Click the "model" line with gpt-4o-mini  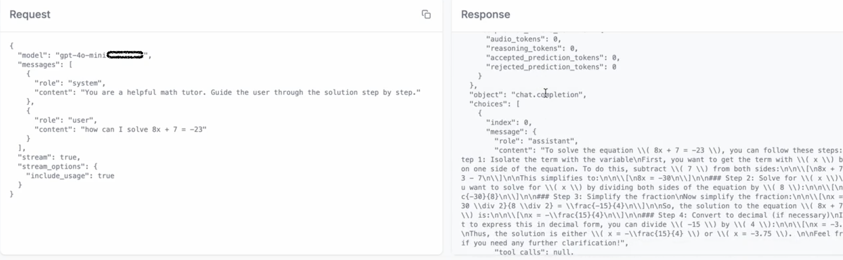[x=84, y=55]
